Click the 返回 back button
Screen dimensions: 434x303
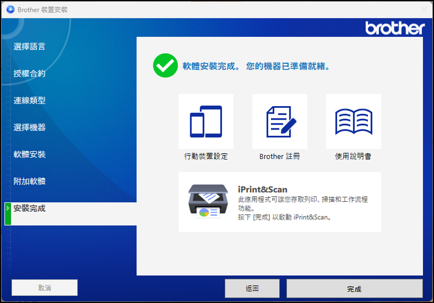point(252,289)
